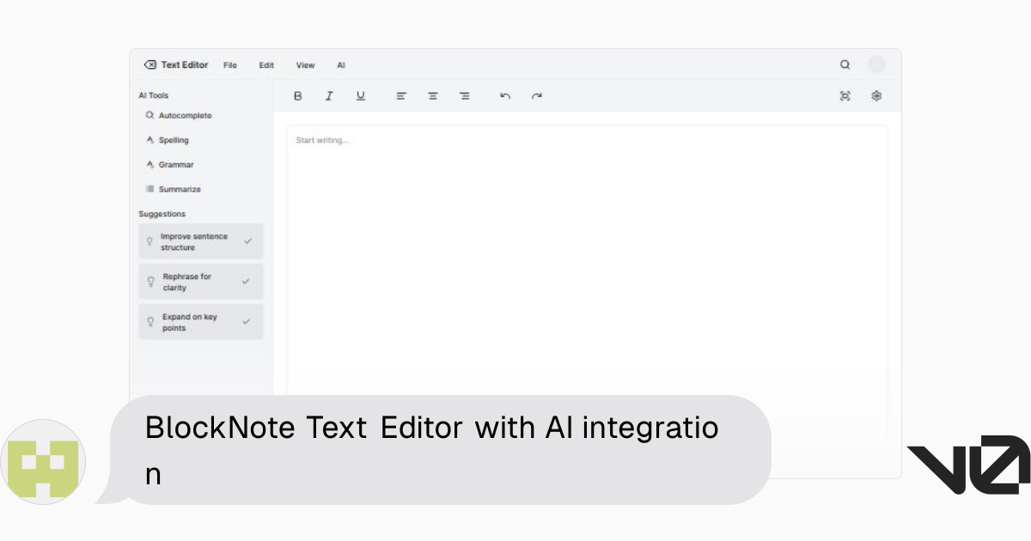Image resolution: width=1031 pixels, height=541 pixels.
Task: Open settings via the gear icon
Action: point(876,96)
